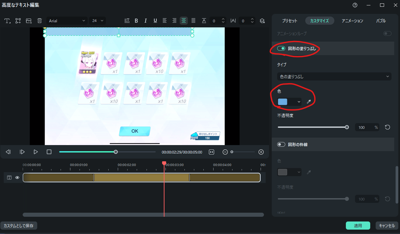Click the add image icon

[29, 21]
